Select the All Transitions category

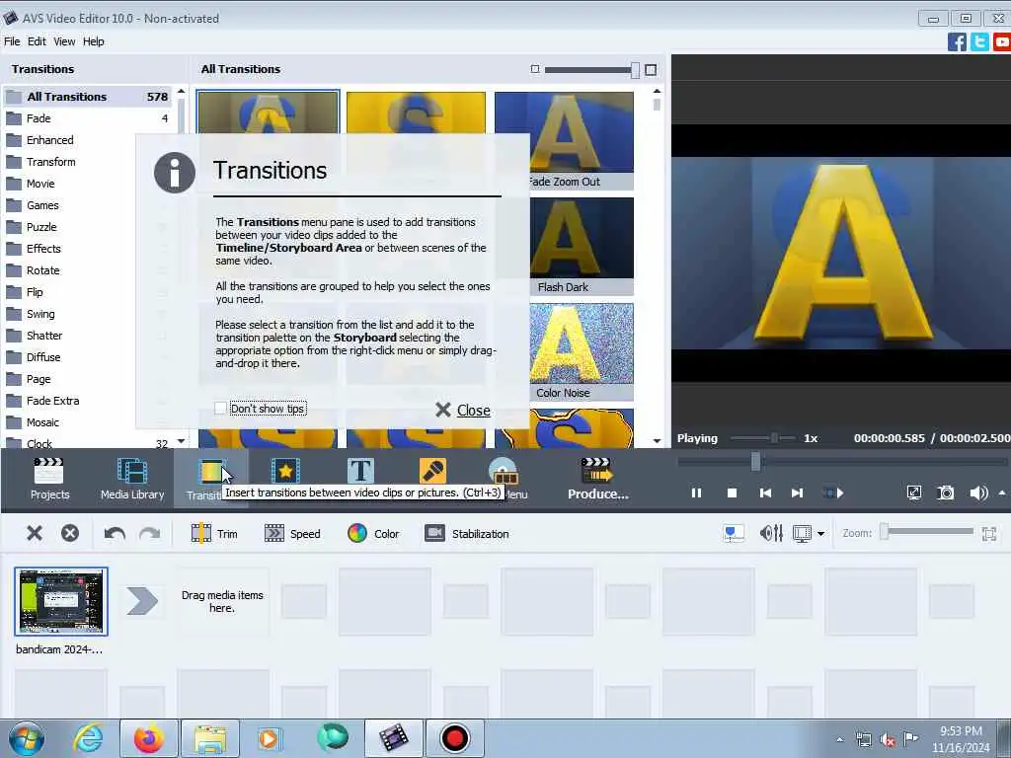(x=88, y=97)
